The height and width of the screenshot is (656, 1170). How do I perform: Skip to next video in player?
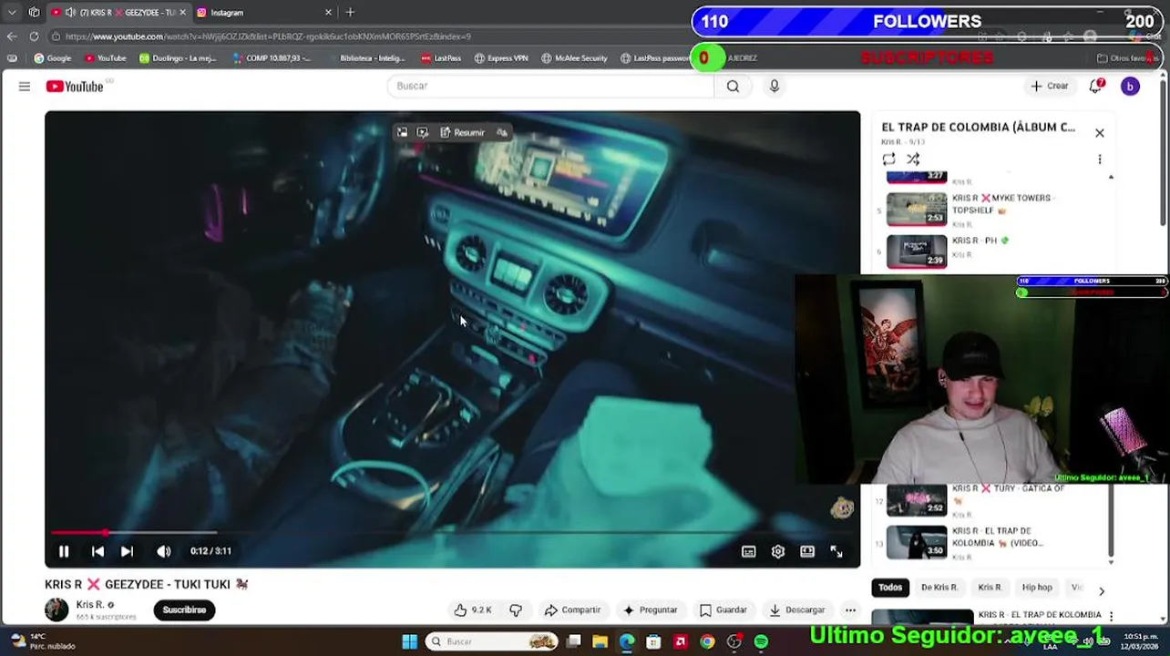(127, 551)
